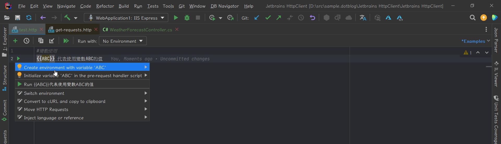501x144 pixels.
Task: Open the No Environment dropdown
Action: tap(123, 41)
